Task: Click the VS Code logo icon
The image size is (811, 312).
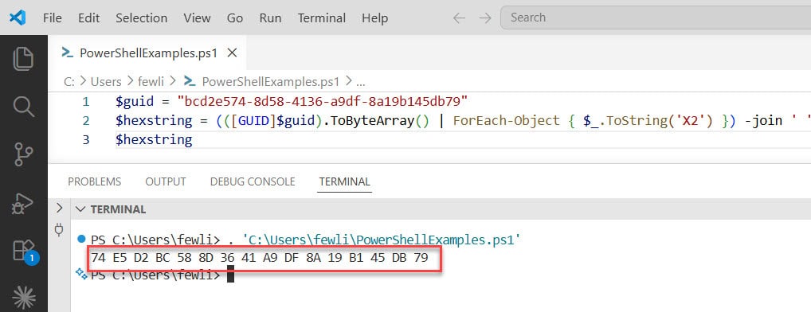Action: (x=17, y=18)
